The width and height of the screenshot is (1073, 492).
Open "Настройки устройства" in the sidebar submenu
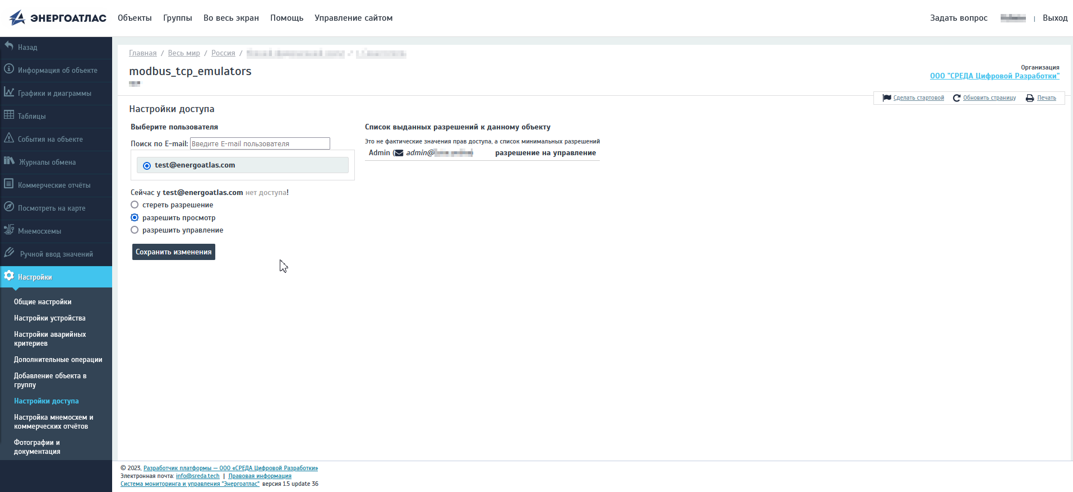(50, 318)
